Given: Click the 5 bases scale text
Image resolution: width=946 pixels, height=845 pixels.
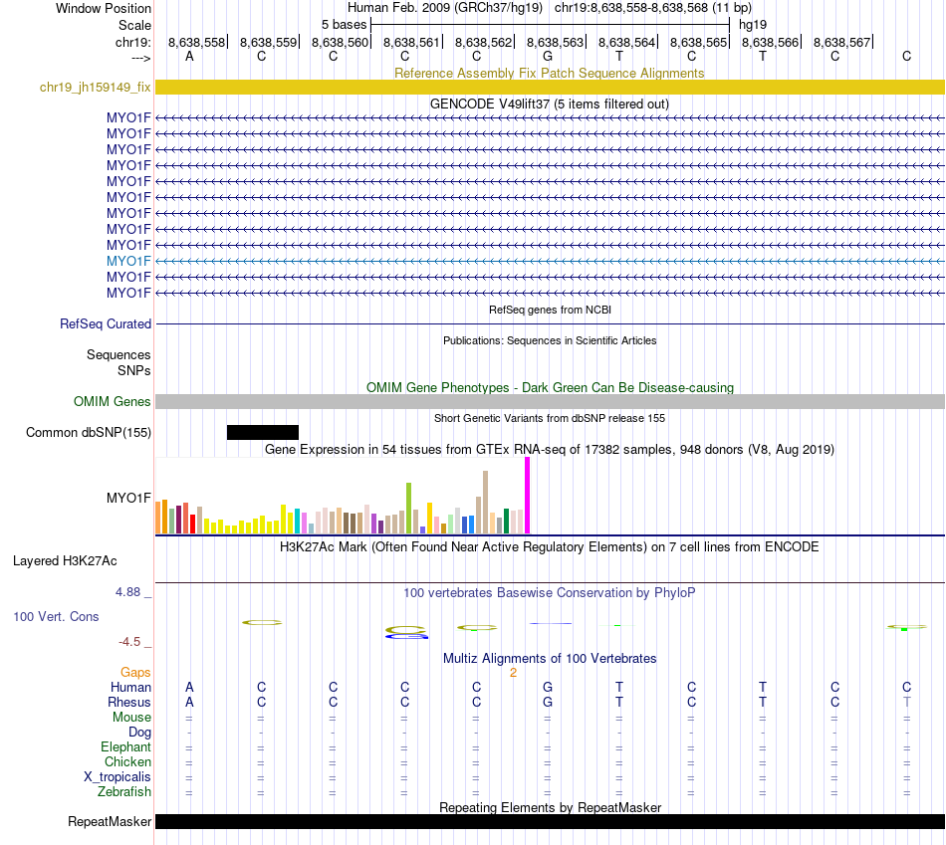Looking at the screenshot, I should coord(344,25).
